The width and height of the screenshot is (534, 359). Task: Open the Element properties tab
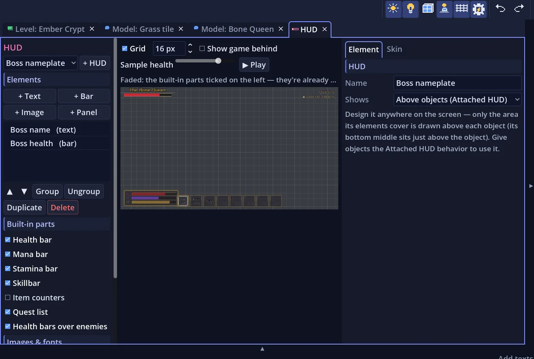[363, 49]
